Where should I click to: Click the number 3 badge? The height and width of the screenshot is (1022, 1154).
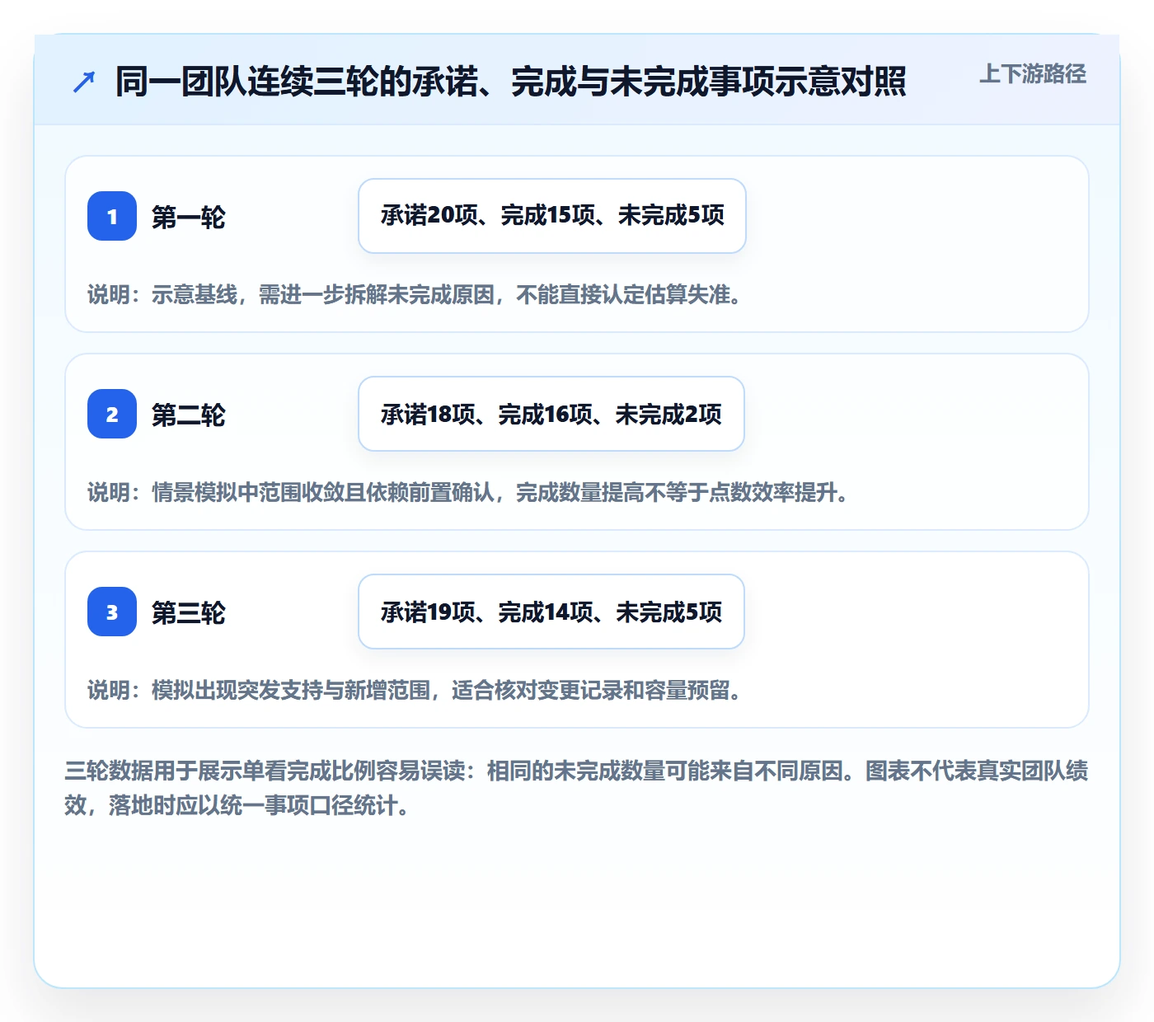112,612
